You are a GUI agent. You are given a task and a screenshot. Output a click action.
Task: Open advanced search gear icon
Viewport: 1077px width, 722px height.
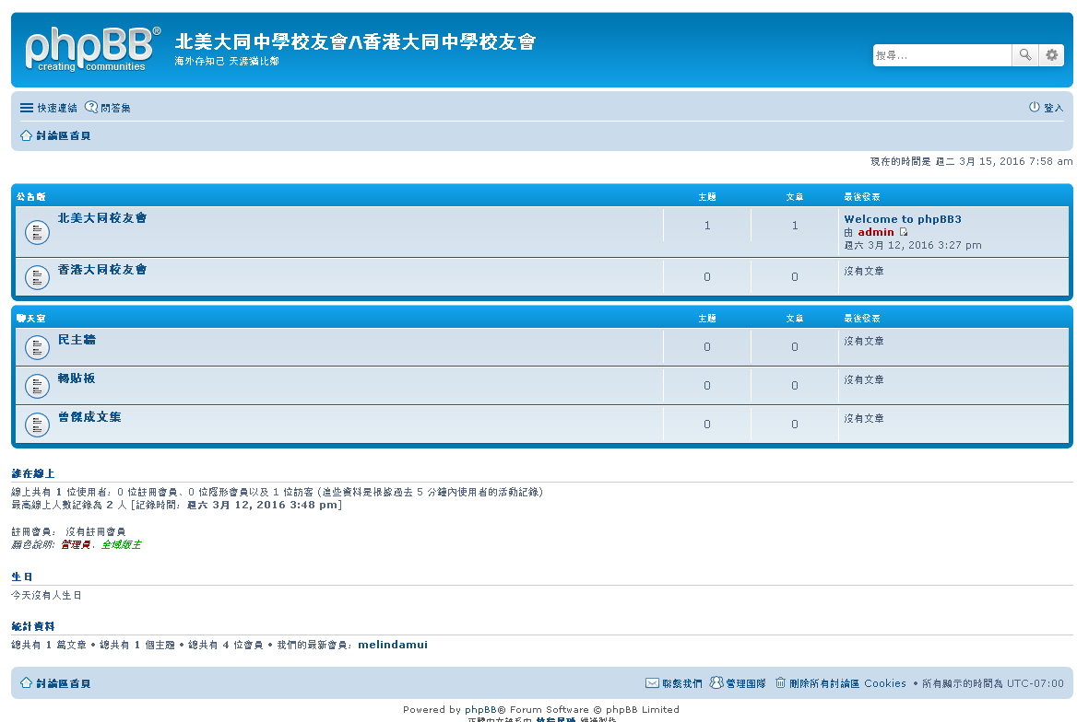point(1051,55)
